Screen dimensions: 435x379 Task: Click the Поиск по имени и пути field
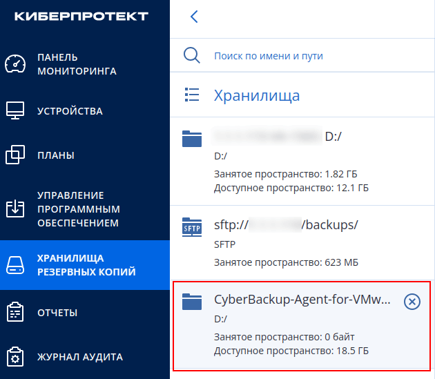click(302, 56)
